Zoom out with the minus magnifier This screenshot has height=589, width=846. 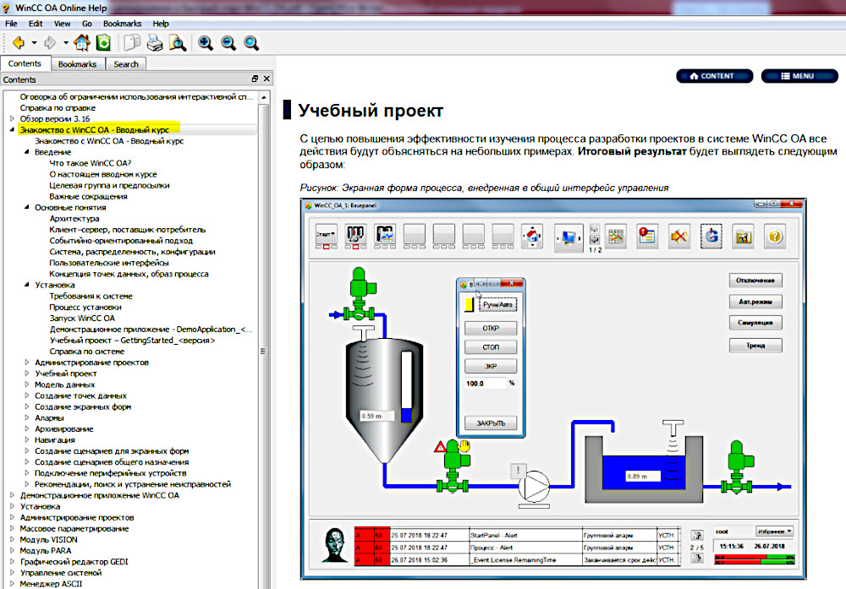coord(228,43)
